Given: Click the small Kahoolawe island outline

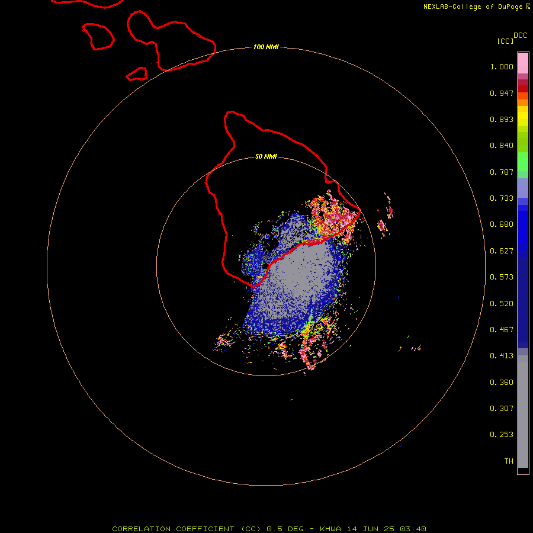Looking at the screenshot, I should tap(137, 74).
